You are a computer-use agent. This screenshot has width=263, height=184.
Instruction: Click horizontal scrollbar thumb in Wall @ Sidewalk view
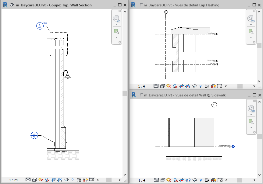[x=240, y=180]
